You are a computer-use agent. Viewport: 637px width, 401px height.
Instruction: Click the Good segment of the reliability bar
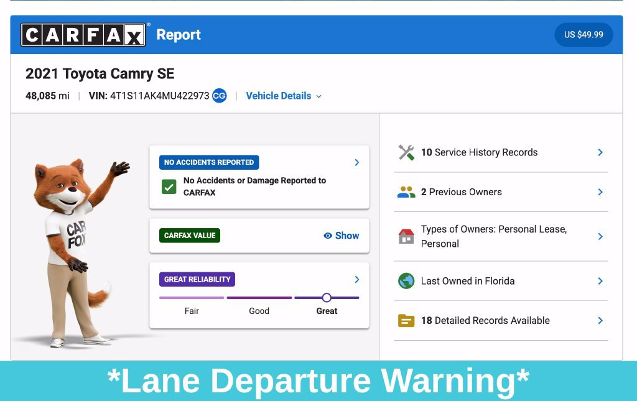(259, 298)
